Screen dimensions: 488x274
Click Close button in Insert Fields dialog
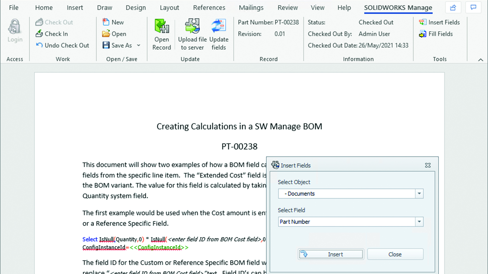coord(395,254)
